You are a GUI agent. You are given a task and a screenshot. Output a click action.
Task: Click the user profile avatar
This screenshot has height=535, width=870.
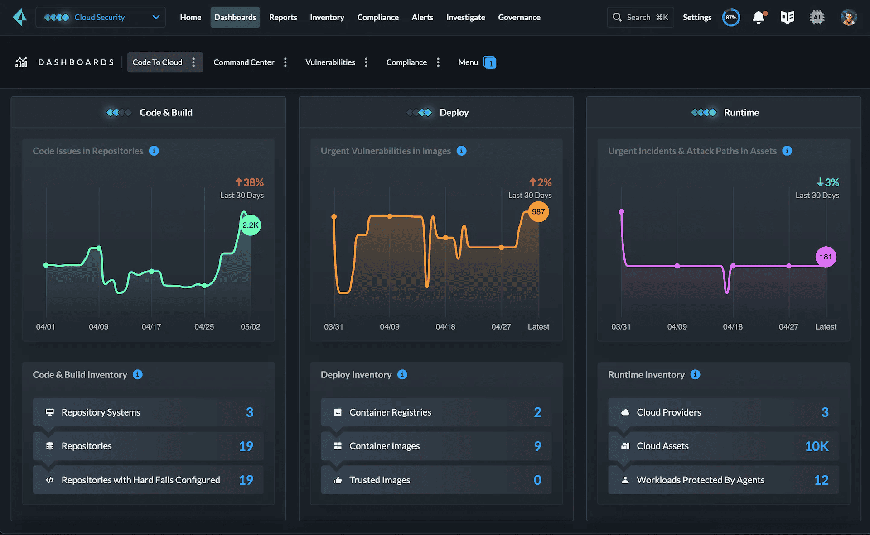pyautogui.click(x=848, y=18)
